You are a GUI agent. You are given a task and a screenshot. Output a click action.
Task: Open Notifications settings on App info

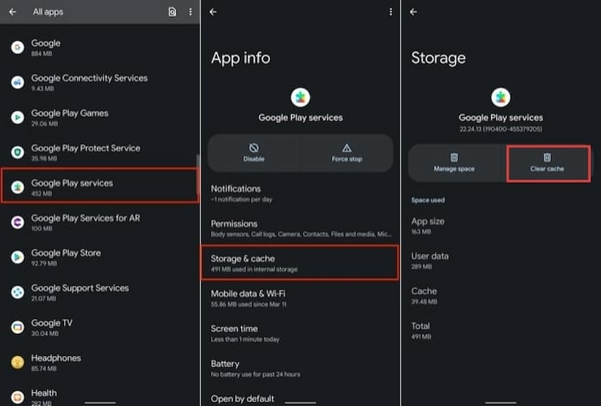click(300, 193)
